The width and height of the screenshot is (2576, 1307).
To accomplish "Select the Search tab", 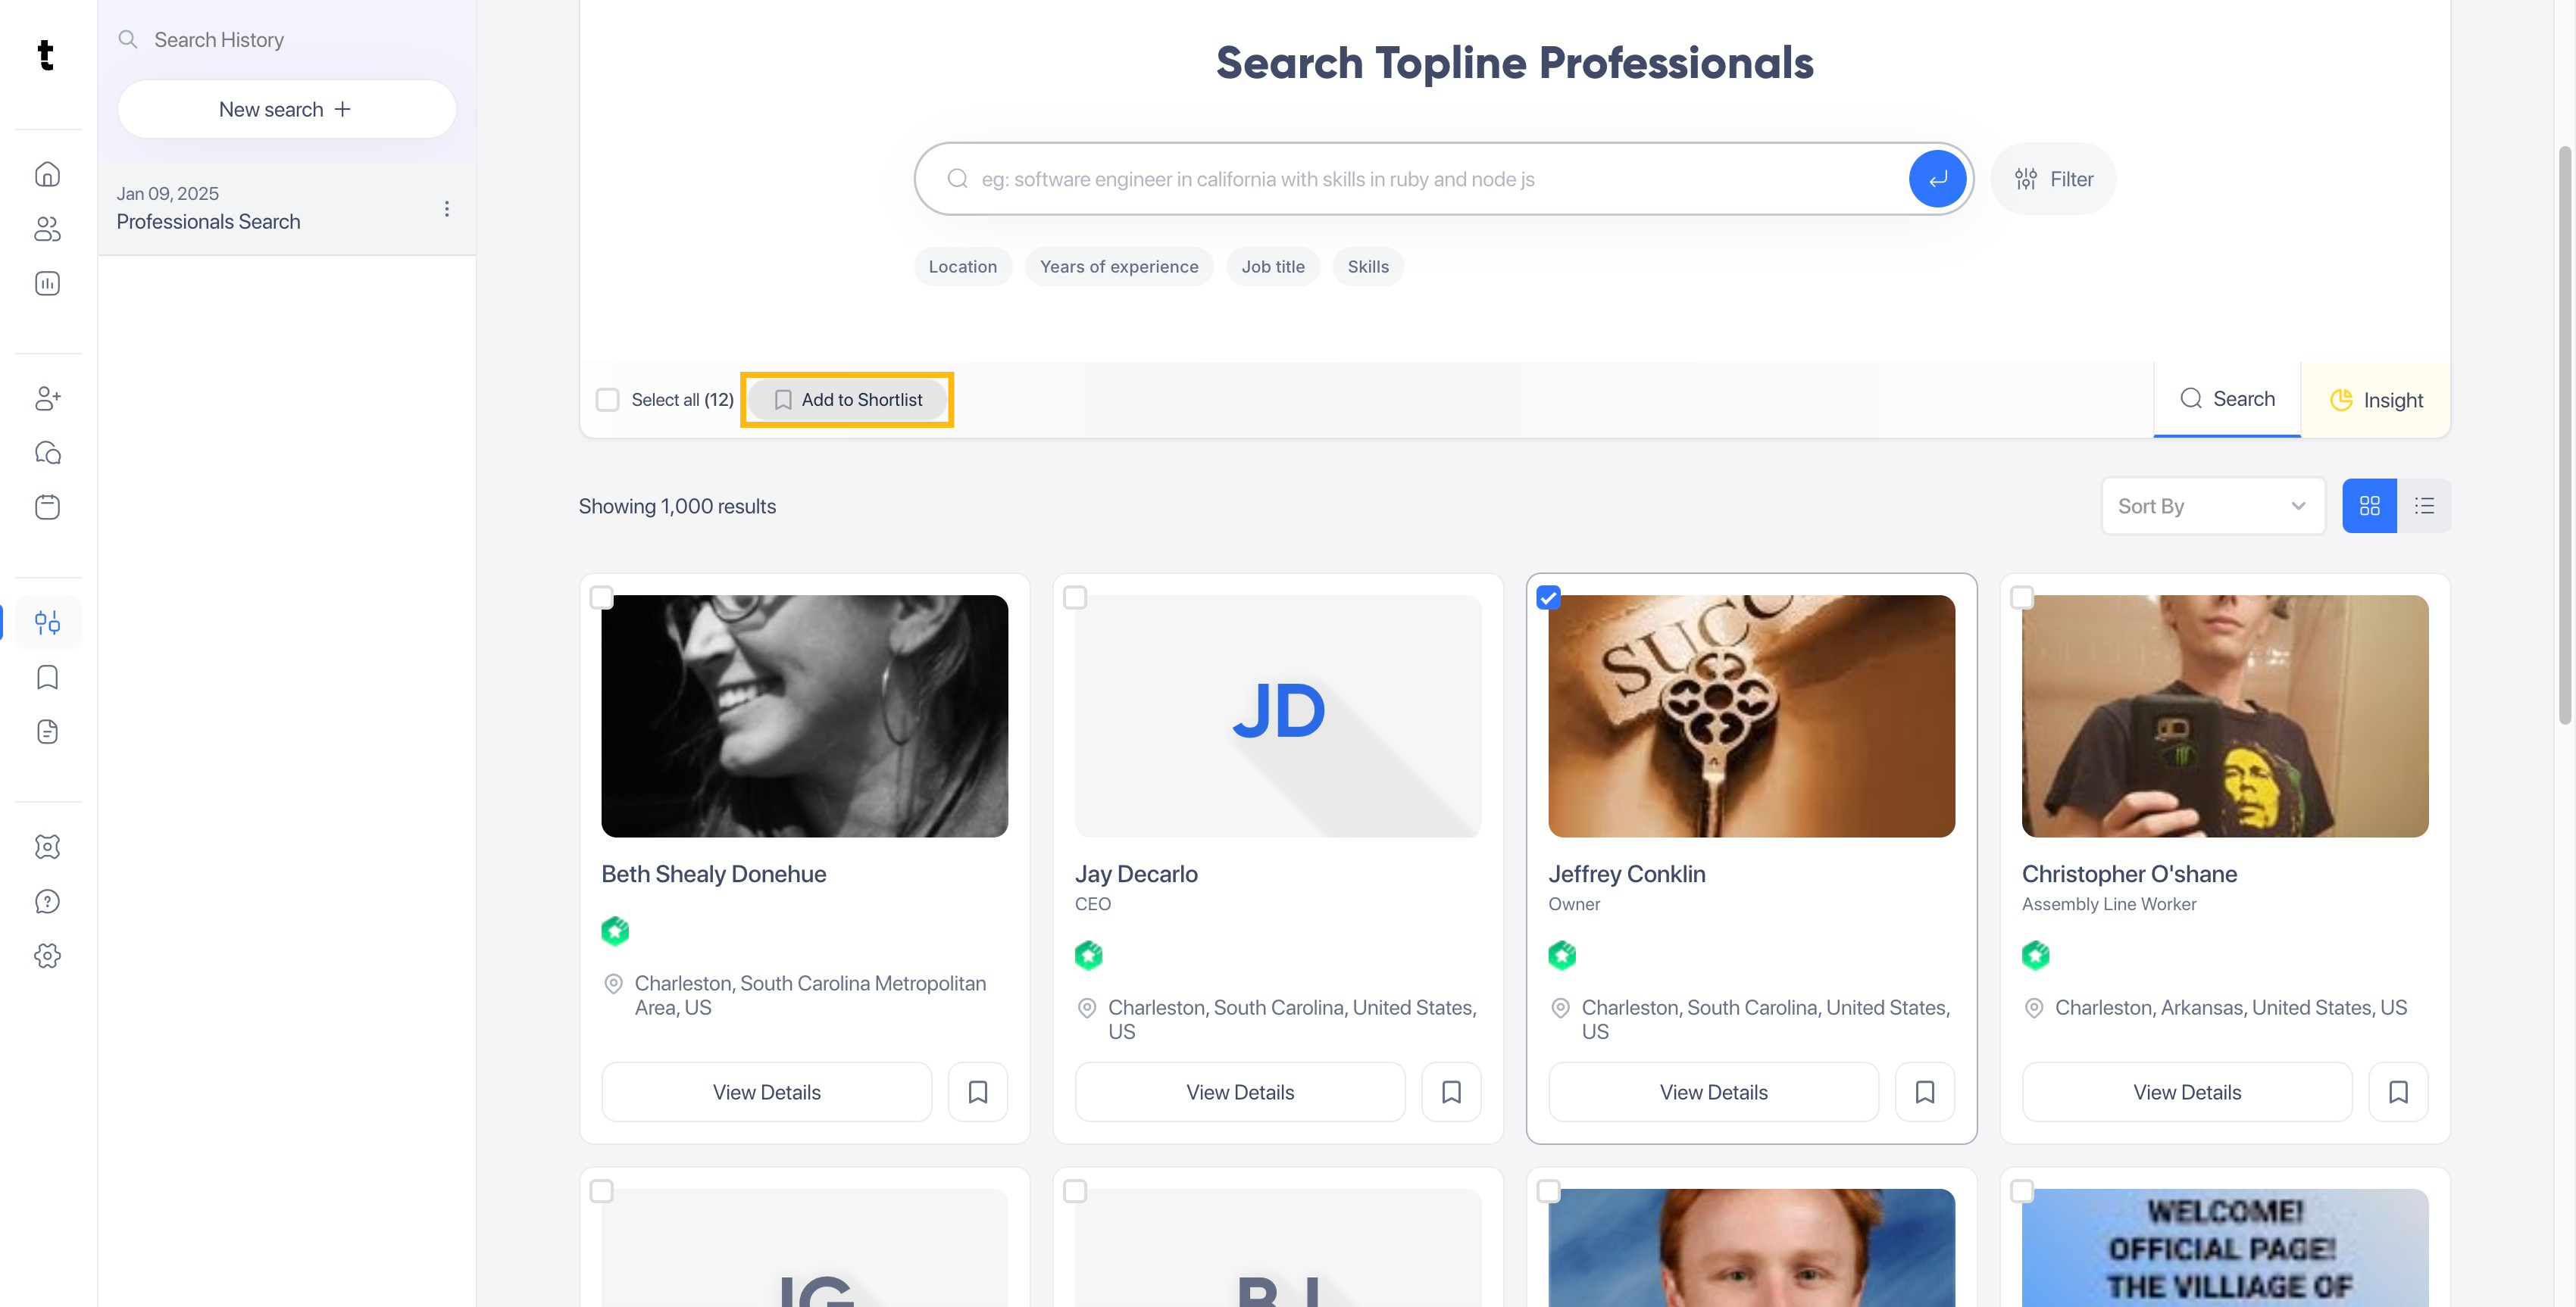I will 2227,399.
